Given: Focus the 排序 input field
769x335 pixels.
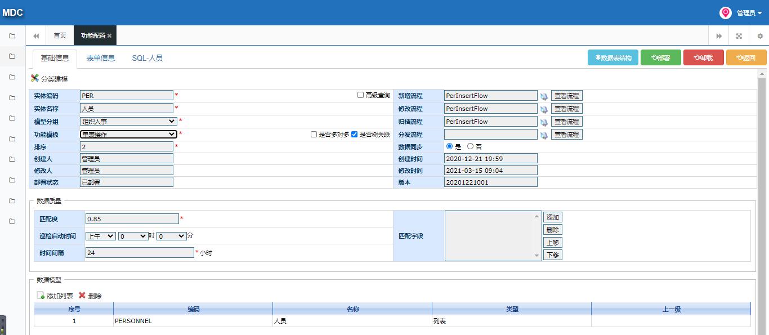Looking at the screenshot, I should pyautogui.click(x=127, y=146).
